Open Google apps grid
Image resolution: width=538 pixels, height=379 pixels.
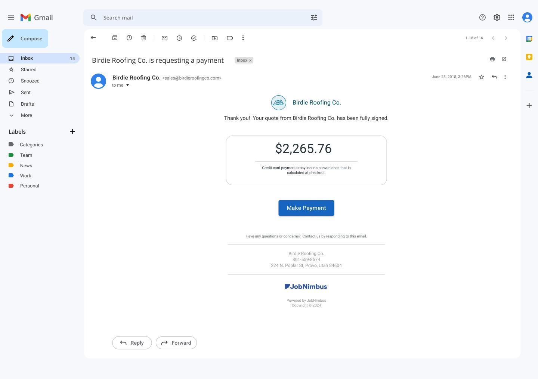[x=511, y=18]
